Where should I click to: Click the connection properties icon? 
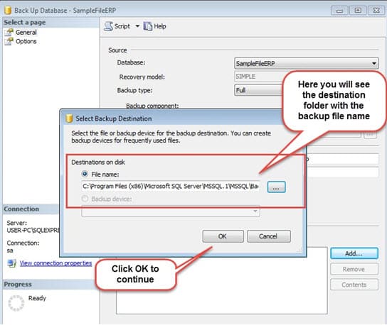11,263
